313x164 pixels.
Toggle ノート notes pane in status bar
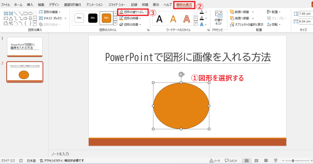pyautogui.click(x=215, y=161)
